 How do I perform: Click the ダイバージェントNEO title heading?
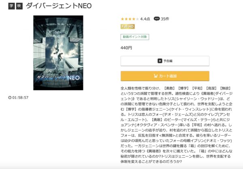59,6
